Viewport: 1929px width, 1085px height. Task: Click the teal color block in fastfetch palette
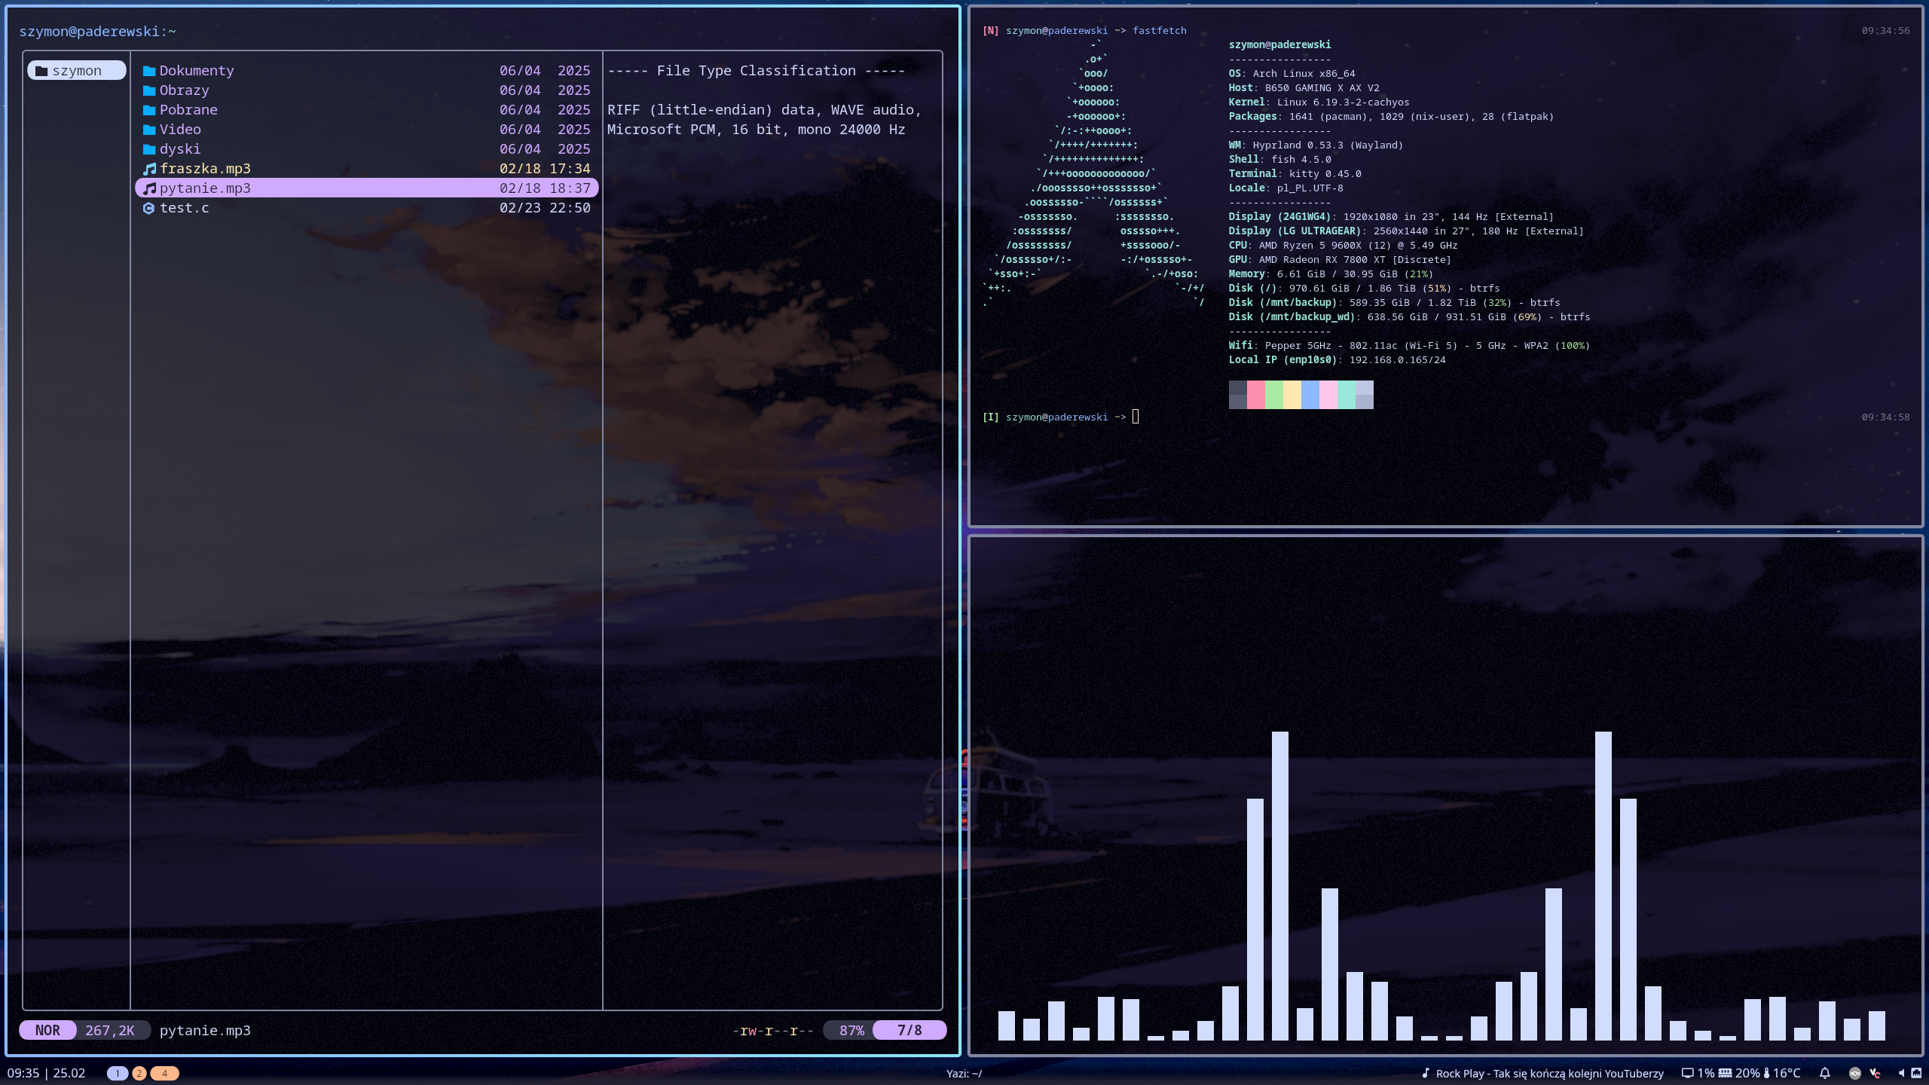[1347, 395]
